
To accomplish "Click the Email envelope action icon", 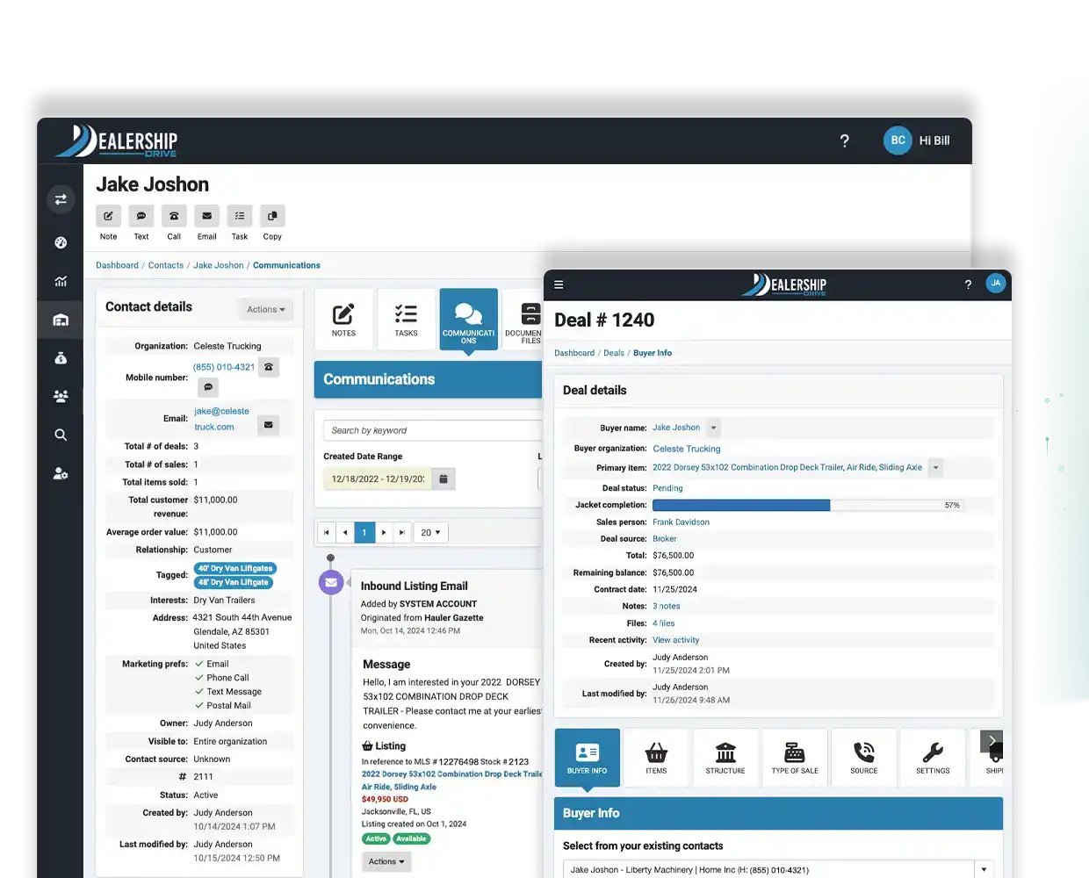I will click(206, 216).
